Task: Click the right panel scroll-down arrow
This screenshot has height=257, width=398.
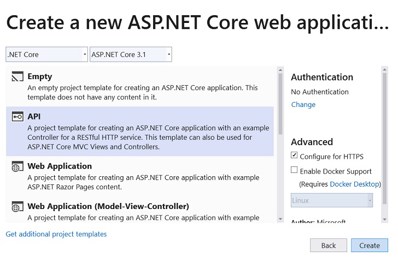Action: point(384,219)
